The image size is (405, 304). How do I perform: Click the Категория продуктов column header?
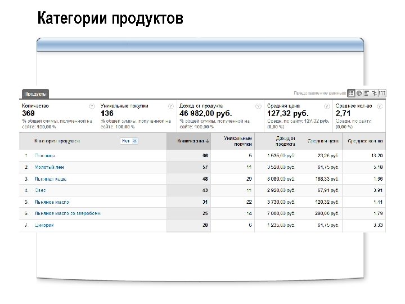(x=57, y=141)
